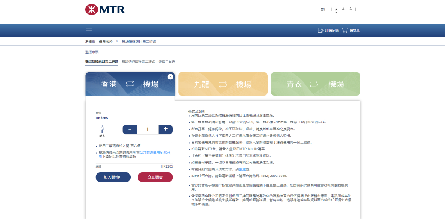Click breadcrumb 機場快綫來回票二維碼
The width and height of the screenshot is (445, 219).
tap(139, 41)
